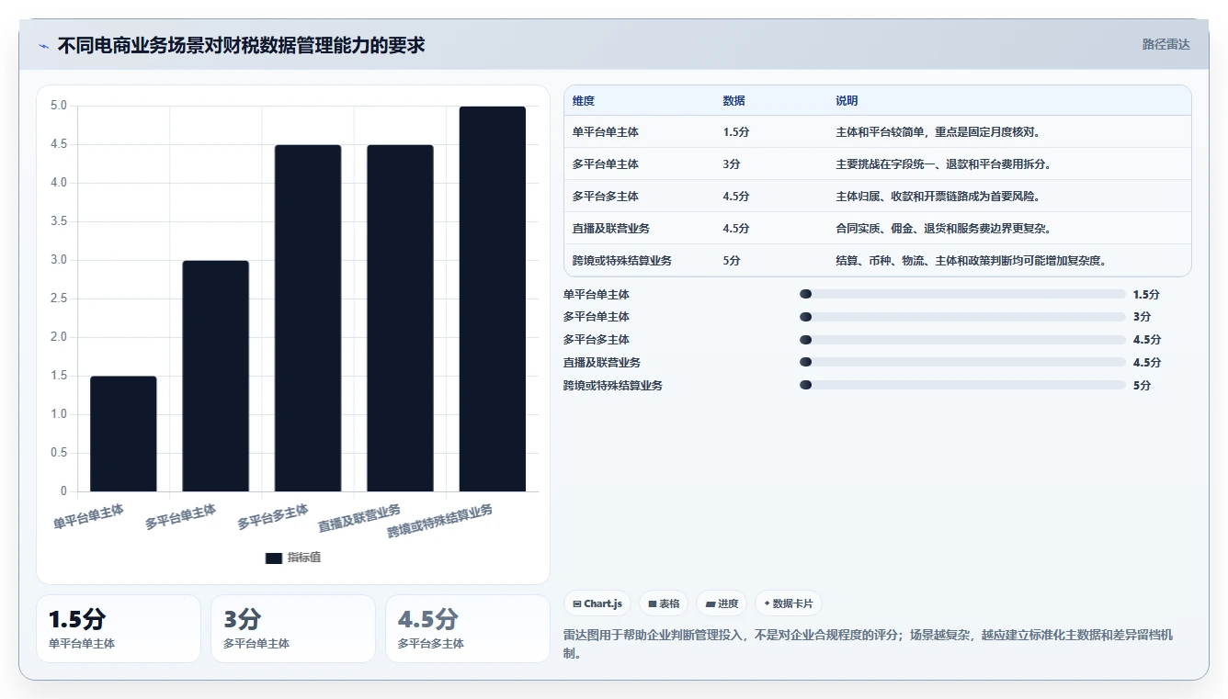1228x699 pixels.
Task: Click 1.5分 beside 单平台单主体 progress bar
Action: (x=1146, y=295)
